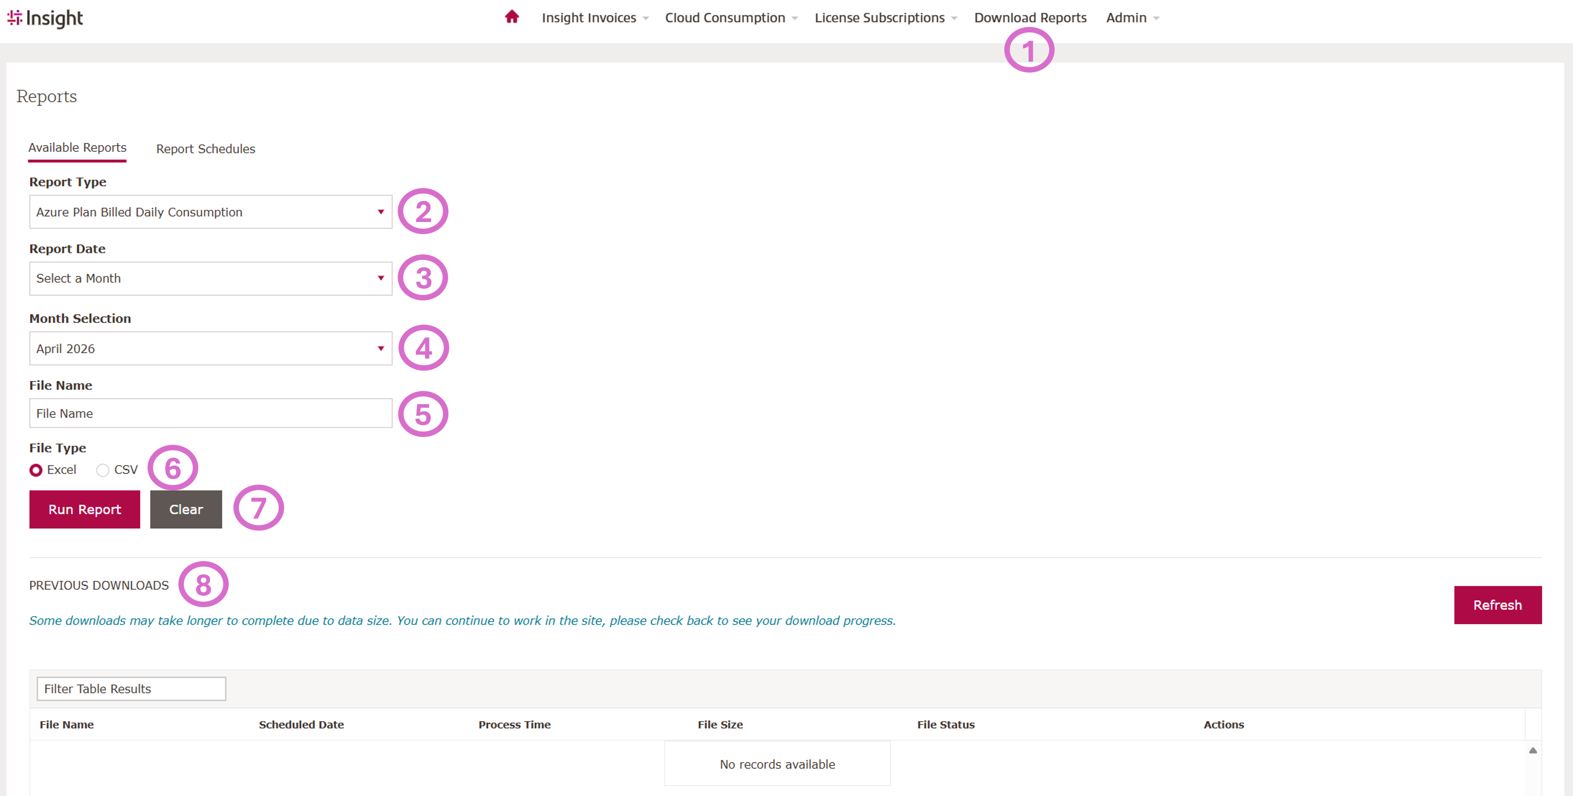Click the table scrollbar up arrow
This screenshot has width=1573, height=796.
[x=1533, y=750]
